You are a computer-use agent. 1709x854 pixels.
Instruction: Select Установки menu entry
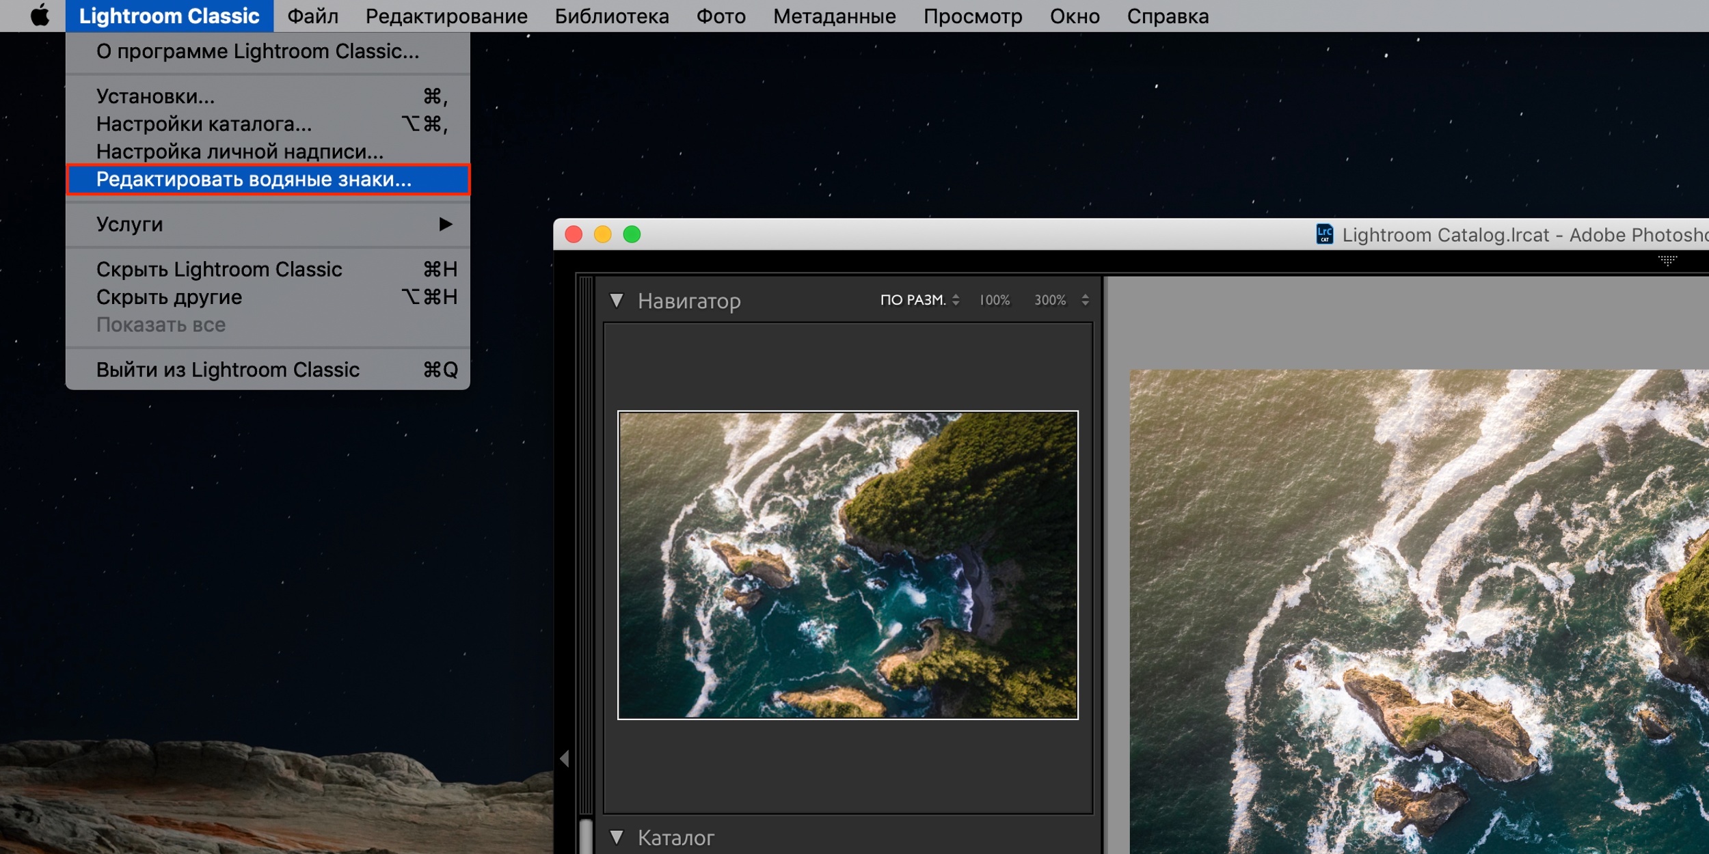(x=268, y=96)
